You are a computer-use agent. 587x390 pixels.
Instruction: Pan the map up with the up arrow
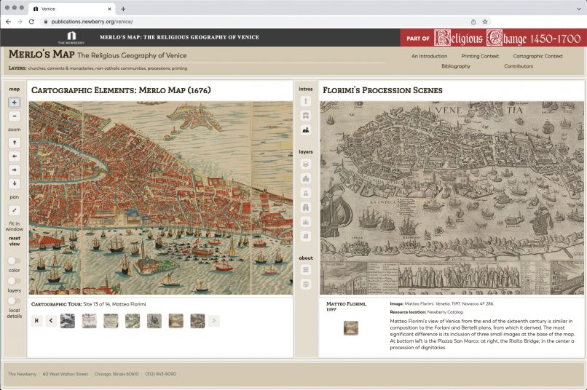(15, 143)
